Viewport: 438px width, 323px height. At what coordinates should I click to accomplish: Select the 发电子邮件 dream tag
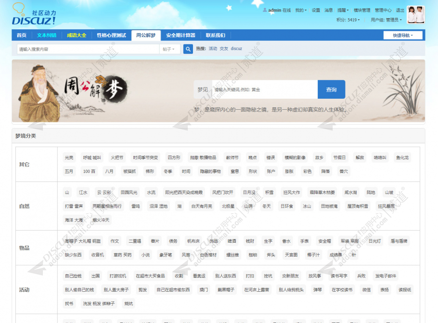tap(386, 276)
